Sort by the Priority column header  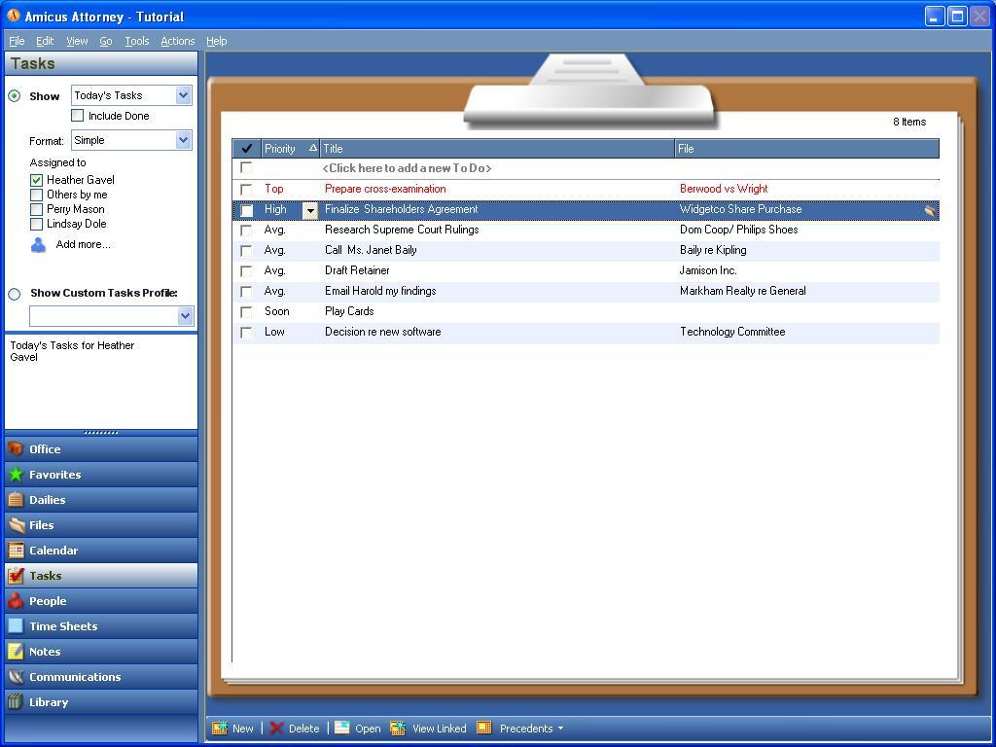[290, 149]
